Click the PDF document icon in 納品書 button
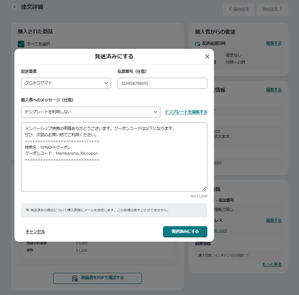This screenshot has height=295, width=299. click(x=75, y=278)
